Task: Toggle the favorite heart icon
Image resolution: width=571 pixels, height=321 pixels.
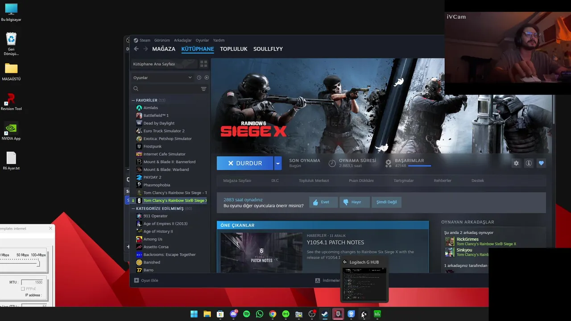Action: (x=541, y=163)
